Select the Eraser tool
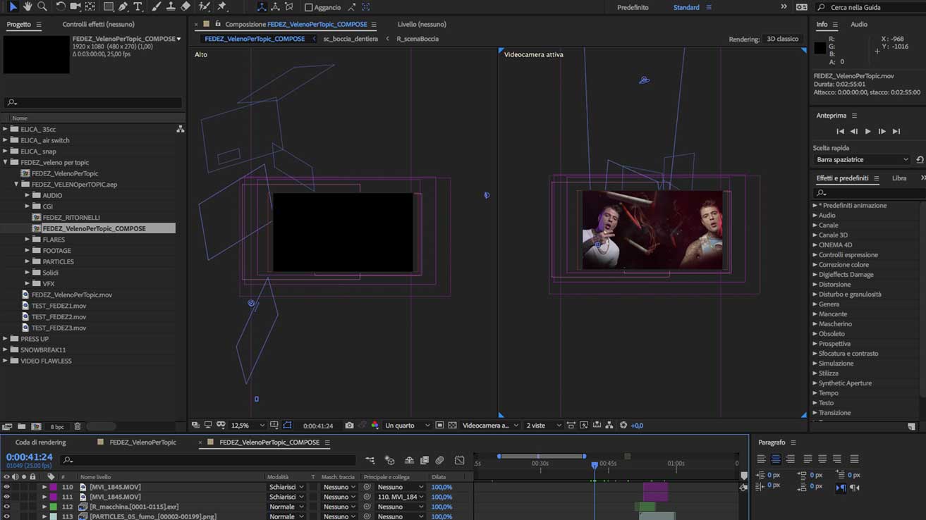Screen dimensions: 926x520 185,6
